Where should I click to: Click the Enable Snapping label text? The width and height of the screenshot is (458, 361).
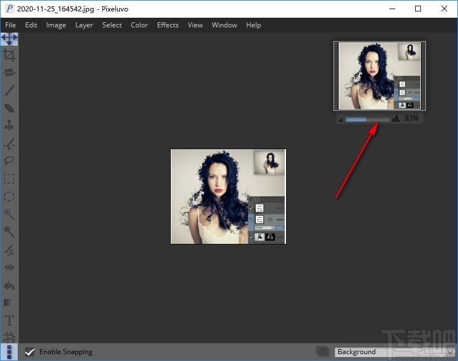pyautogui.click(x=66, y=352)
